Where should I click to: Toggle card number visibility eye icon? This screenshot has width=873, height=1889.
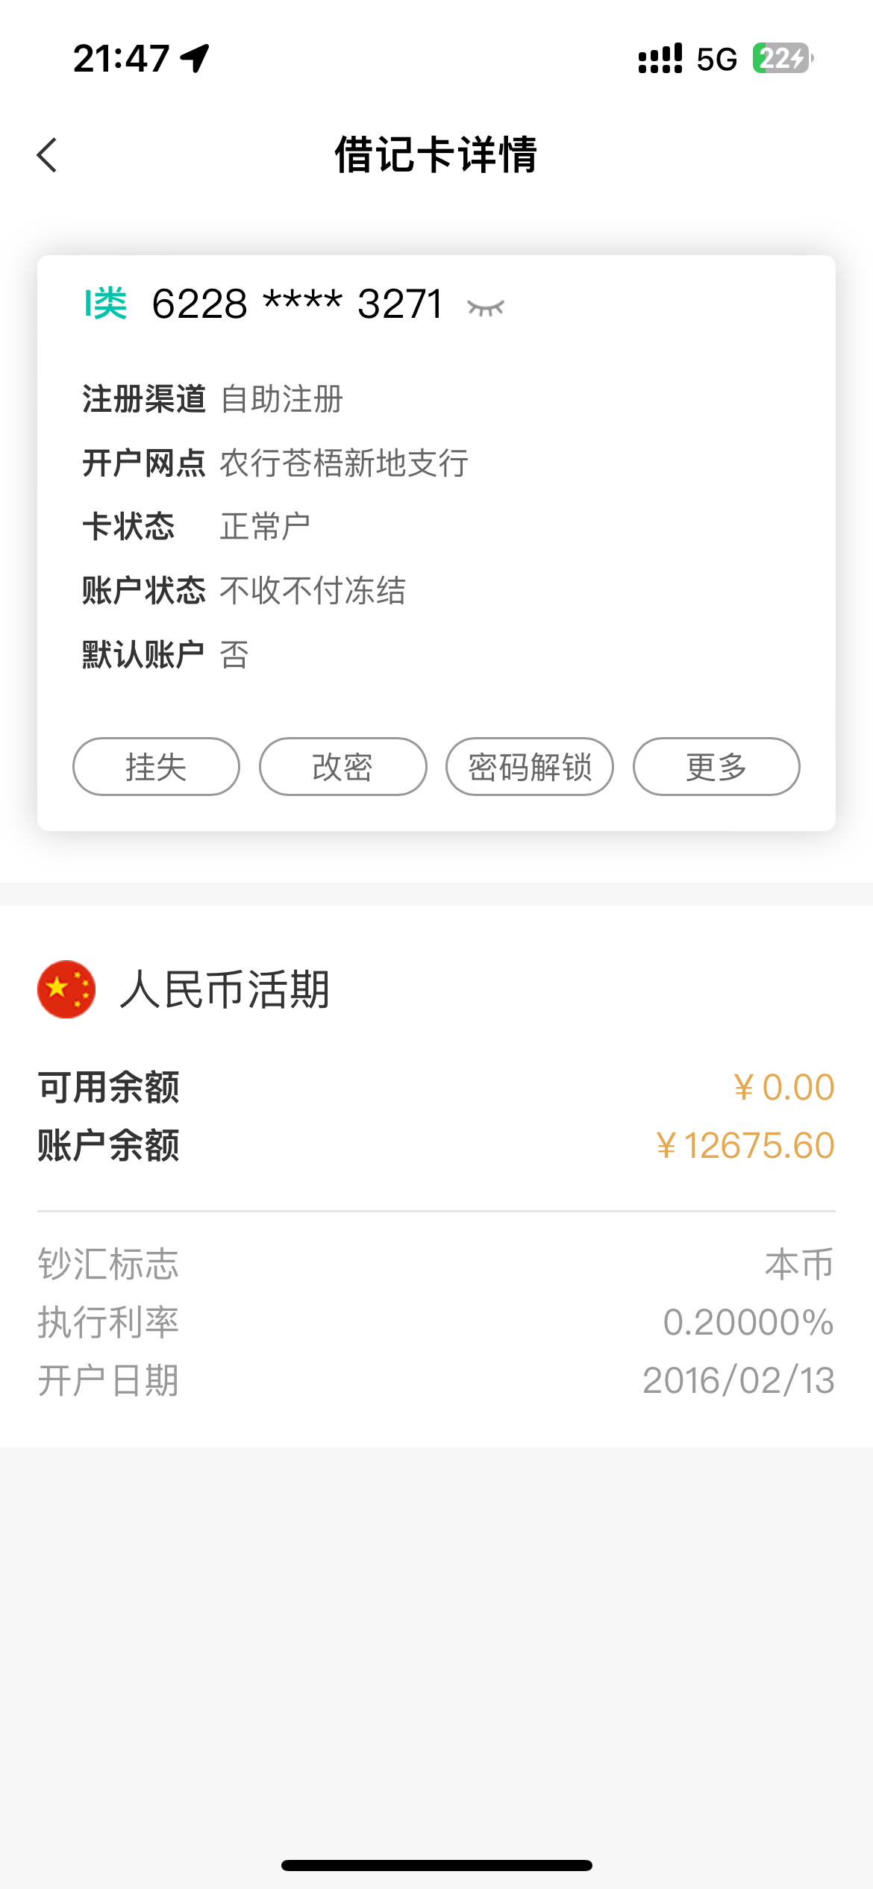tap(486, 307)
